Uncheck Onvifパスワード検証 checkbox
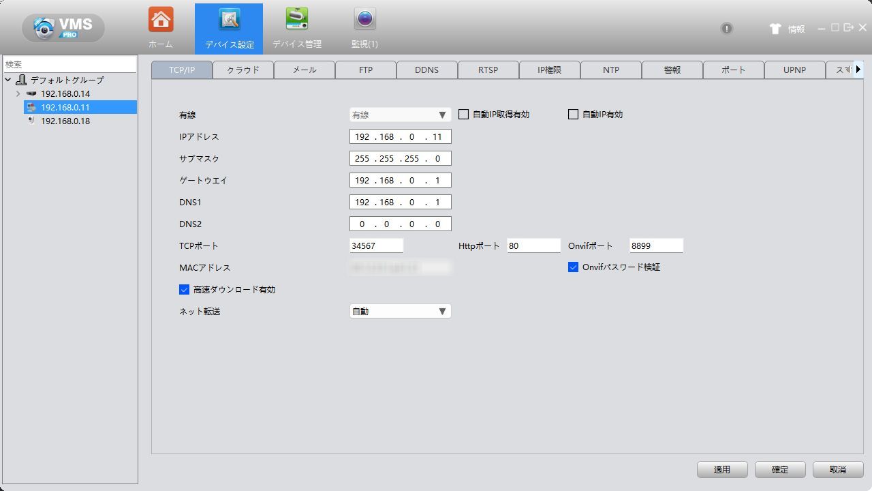This screenshot has width=872, height=491. 573,267
